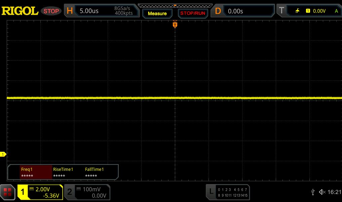This screenshot has height=202, width=342.
Task: Open the function navigation grid icon
Action: [x=7, y=192]
